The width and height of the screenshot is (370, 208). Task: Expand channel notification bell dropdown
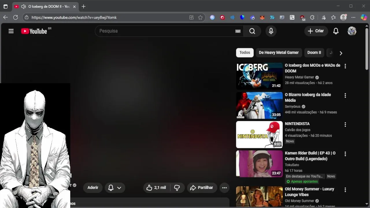115,187
